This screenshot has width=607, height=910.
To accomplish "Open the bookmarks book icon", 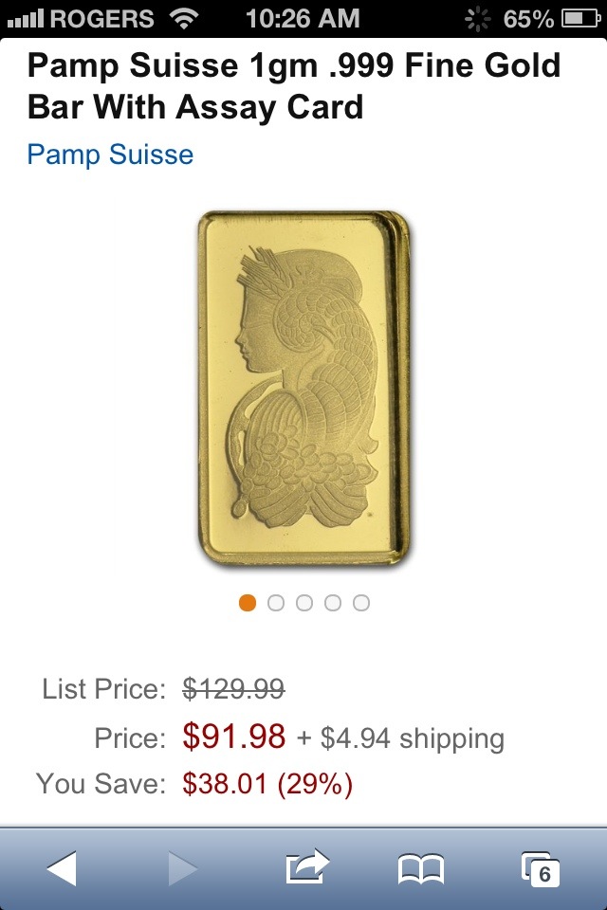I will click(x=421, y=869).
